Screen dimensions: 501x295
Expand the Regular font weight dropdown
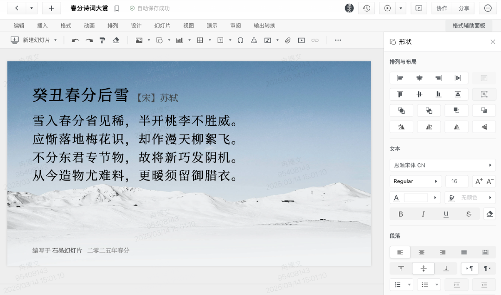coord(415,181)
